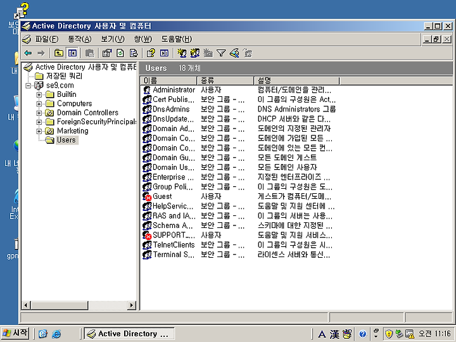Click the Find objects toolbar icon

pyautogui.click(x=234, y=53)
